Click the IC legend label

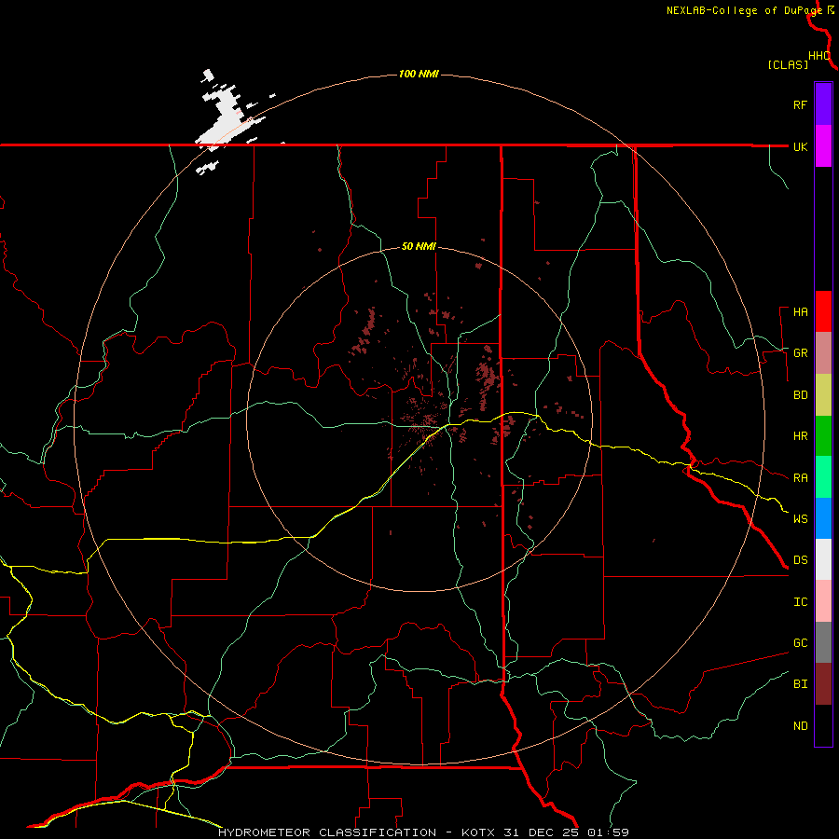coord(800,602)
